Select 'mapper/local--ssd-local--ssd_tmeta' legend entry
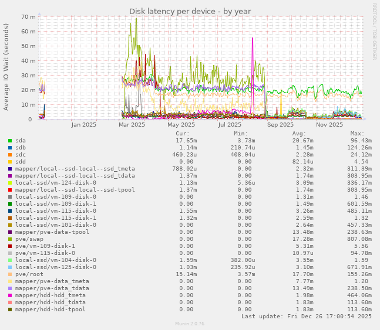Screen dimensions: 380x330 75,169
